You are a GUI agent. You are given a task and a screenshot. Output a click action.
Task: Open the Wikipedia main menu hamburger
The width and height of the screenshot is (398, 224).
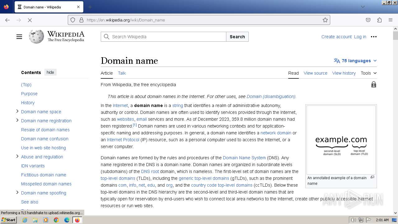[x=19, y=37]
